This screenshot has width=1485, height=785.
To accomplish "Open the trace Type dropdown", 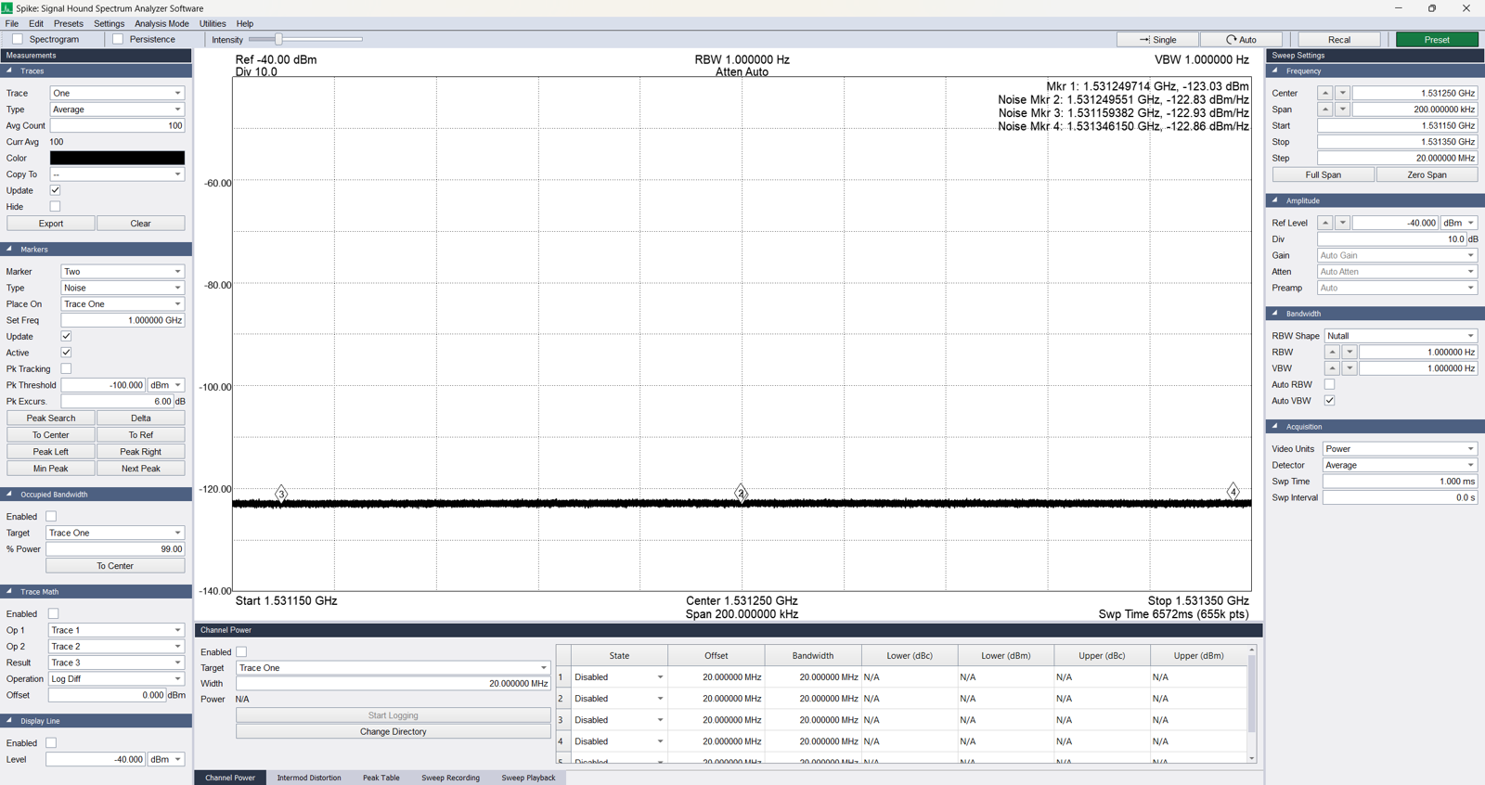I will tap(117, 109).
